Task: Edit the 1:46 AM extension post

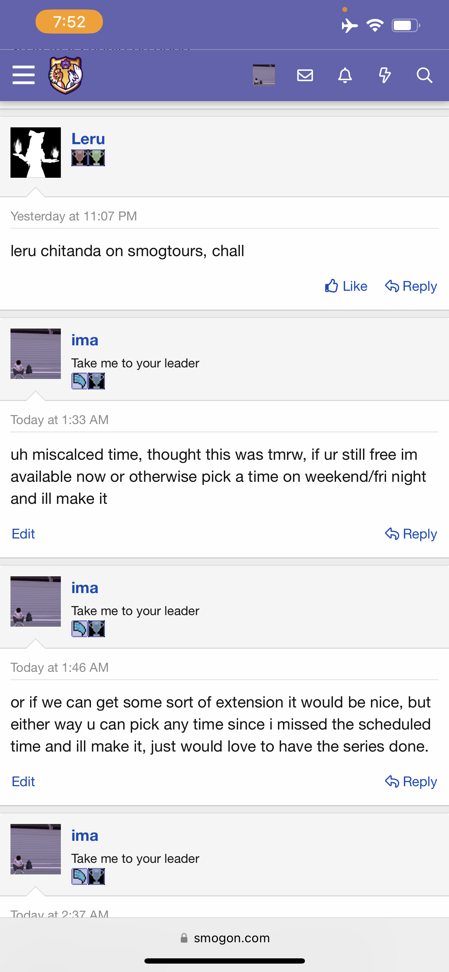Action: click(x=23, y=781)
